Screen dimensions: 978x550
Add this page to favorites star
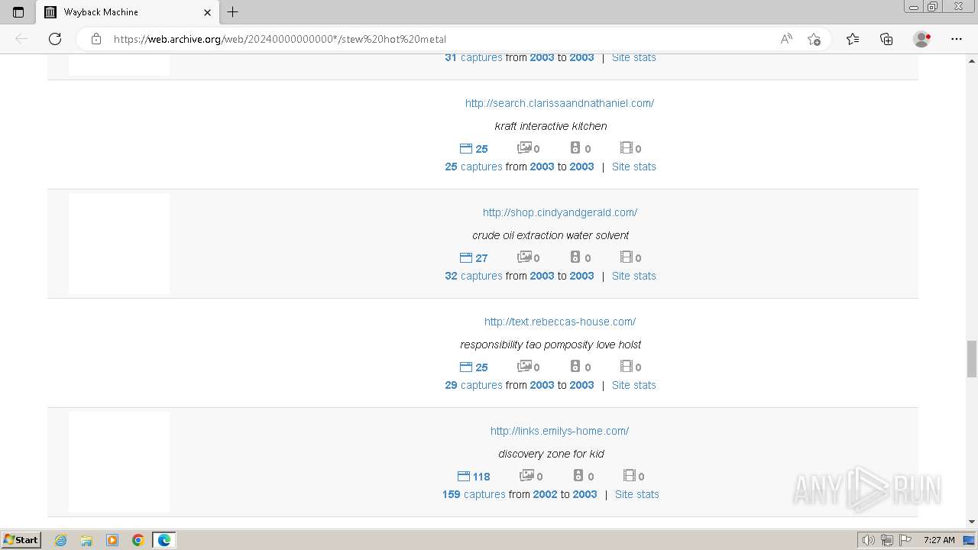pos(814,39)
